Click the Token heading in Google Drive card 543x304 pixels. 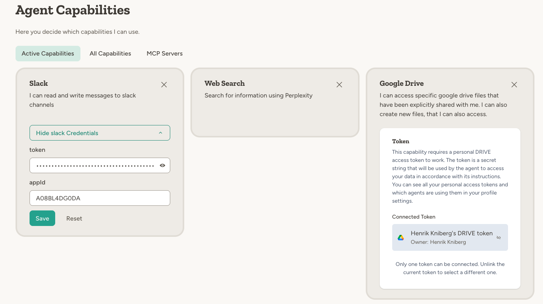point(401,141)
